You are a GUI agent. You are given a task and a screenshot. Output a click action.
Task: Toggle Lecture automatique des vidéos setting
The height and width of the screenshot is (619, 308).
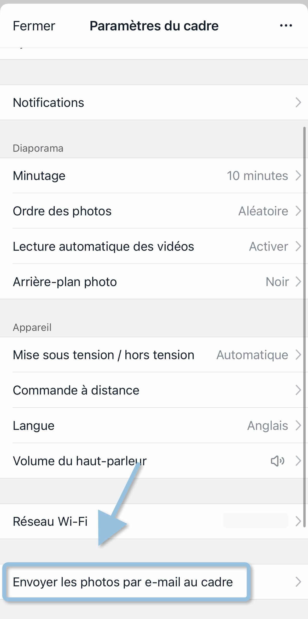tap(103, 246)
